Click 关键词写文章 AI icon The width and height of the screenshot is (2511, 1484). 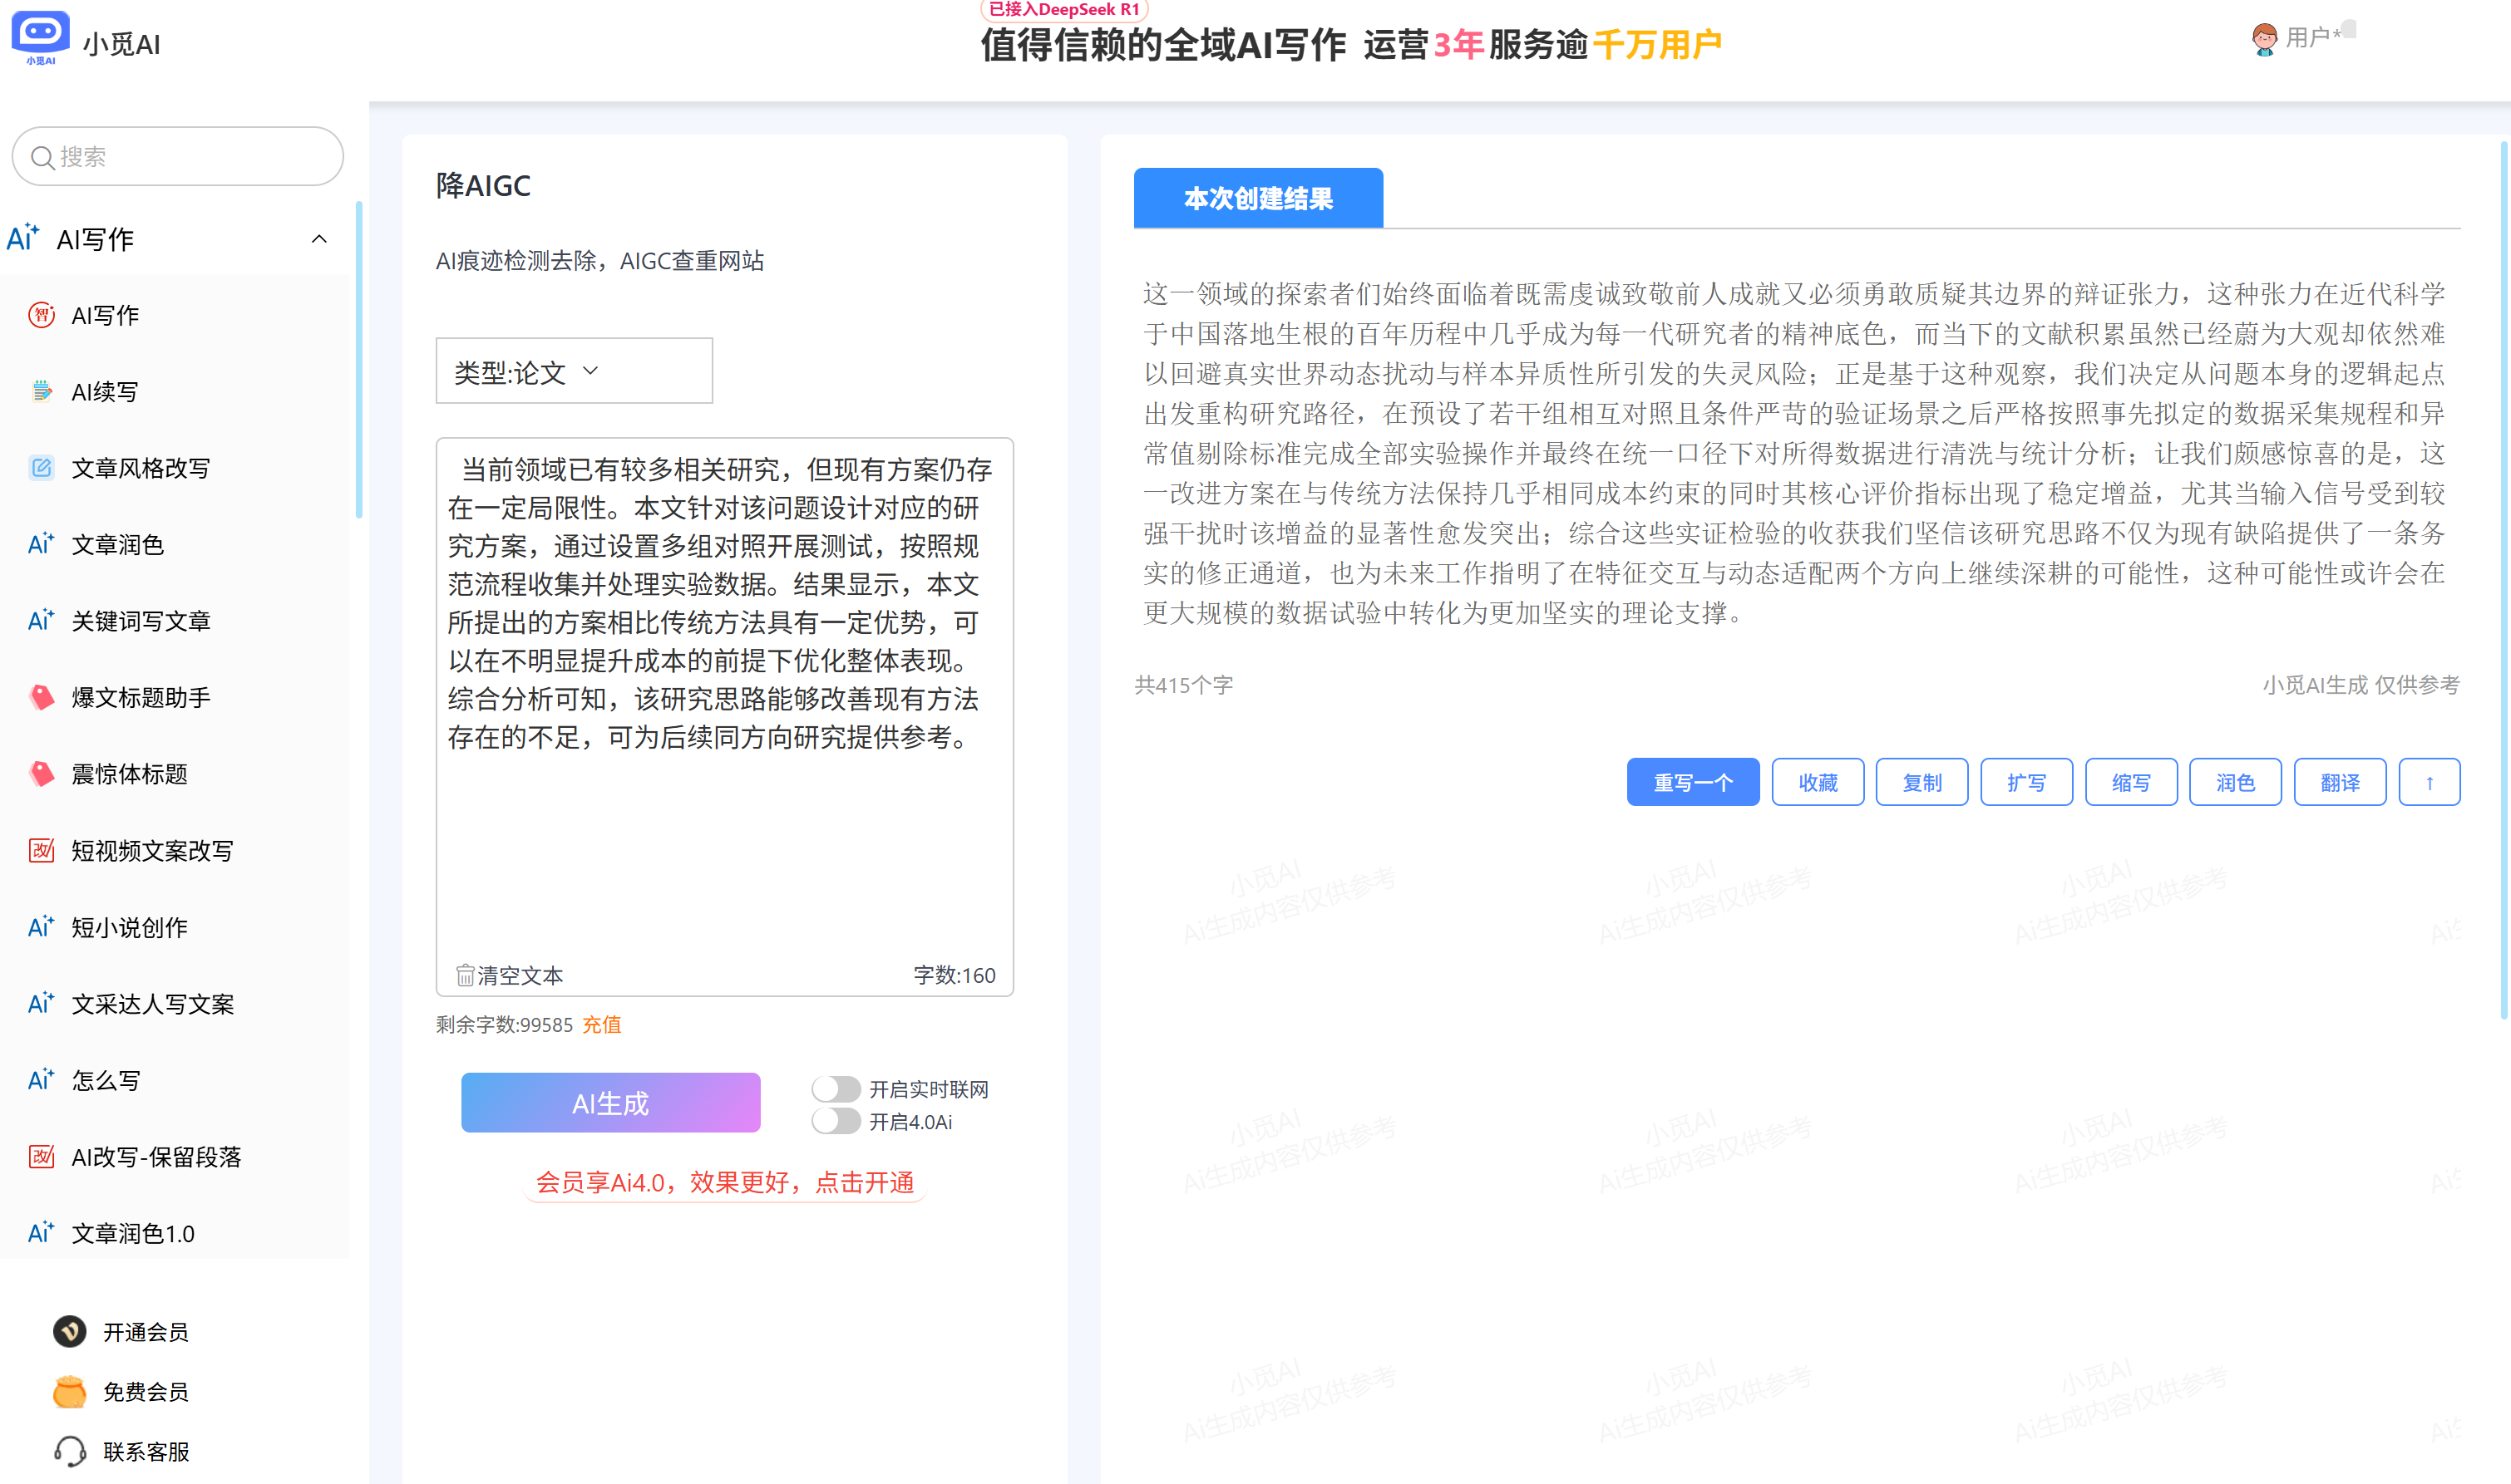pyautogui.click(x=41, y=620)
